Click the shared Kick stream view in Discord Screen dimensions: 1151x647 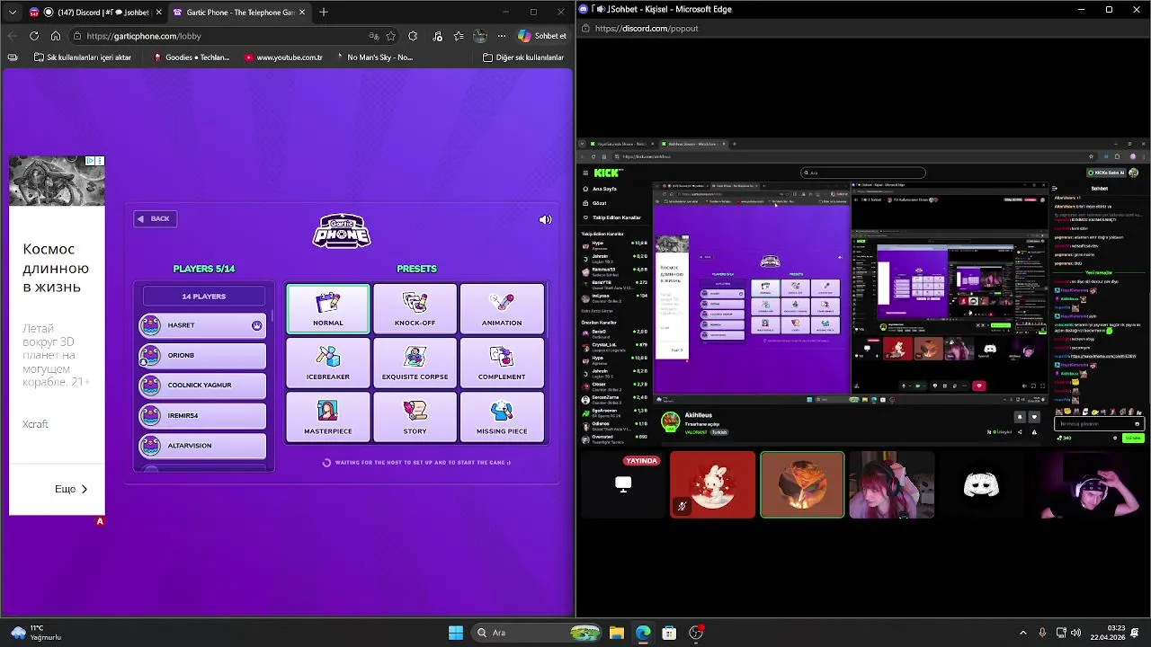tap(863, 290)
